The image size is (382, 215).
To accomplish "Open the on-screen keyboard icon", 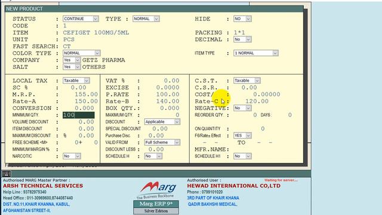I will coord(7,174).
